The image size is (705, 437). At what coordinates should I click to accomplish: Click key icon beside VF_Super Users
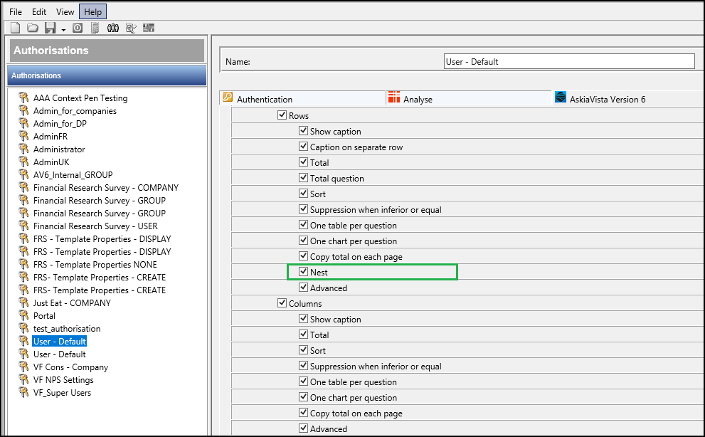point(23,392)
